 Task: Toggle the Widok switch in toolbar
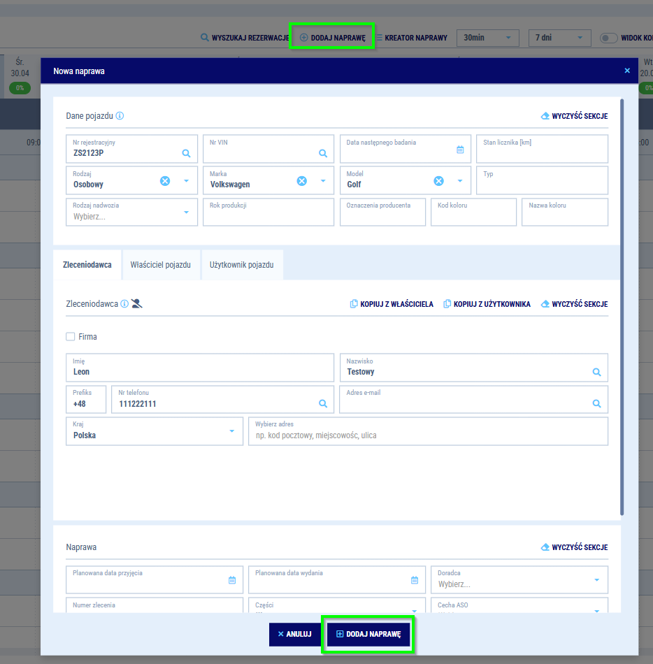pos(608,38)
